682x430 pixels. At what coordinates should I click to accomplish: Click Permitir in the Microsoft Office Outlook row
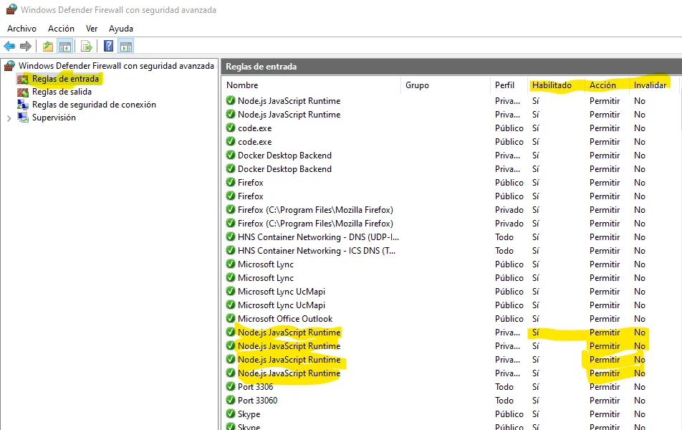tap(605, 319)
